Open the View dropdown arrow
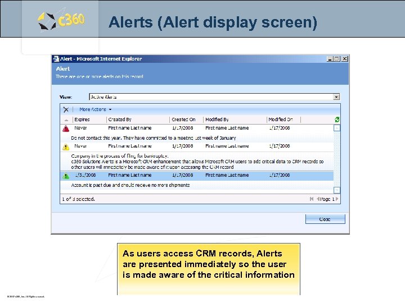Image resolution: width=405 pixels, height=303 pixels. point(336,97)
